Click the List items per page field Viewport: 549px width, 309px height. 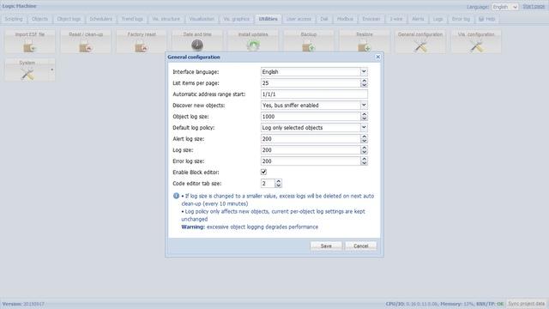click(x=311, y=82)
